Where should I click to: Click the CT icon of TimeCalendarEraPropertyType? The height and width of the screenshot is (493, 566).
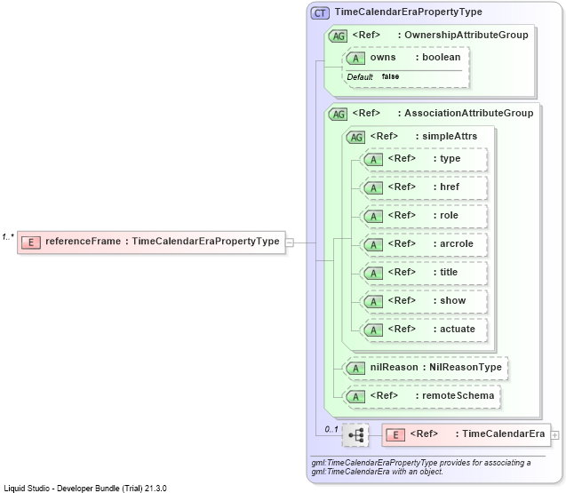[320, 13]
